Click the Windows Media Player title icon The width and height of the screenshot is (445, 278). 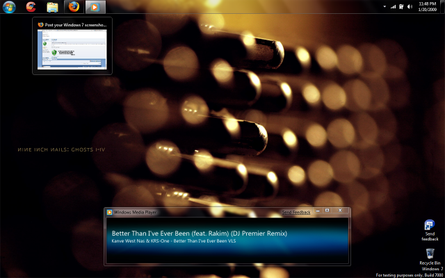pos(109,212)
